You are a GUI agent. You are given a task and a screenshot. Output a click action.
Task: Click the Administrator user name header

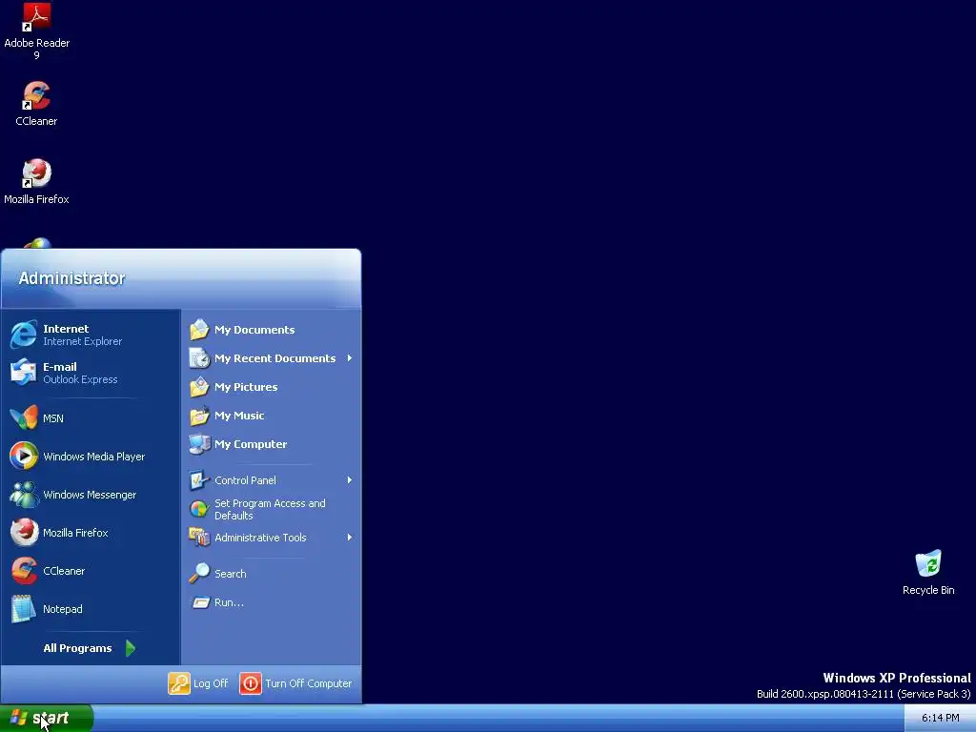(x=71, y=278)
